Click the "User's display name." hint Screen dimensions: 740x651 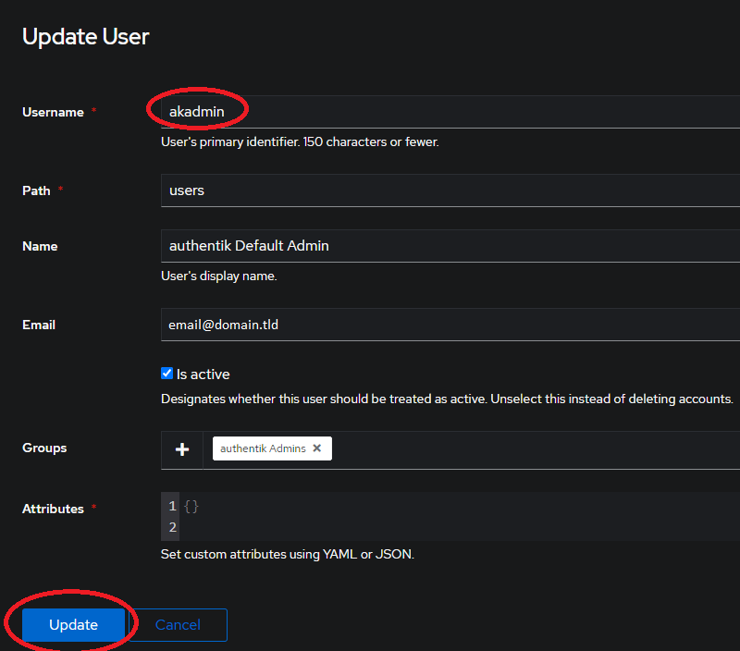coord(218,276)
